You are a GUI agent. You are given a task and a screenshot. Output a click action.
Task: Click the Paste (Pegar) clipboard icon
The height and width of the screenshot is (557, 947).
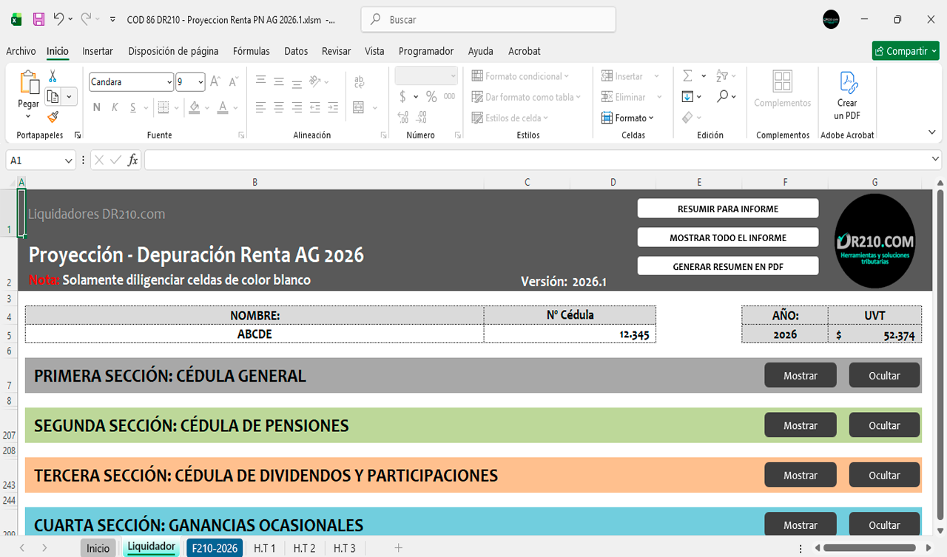(x=28, y=84)
